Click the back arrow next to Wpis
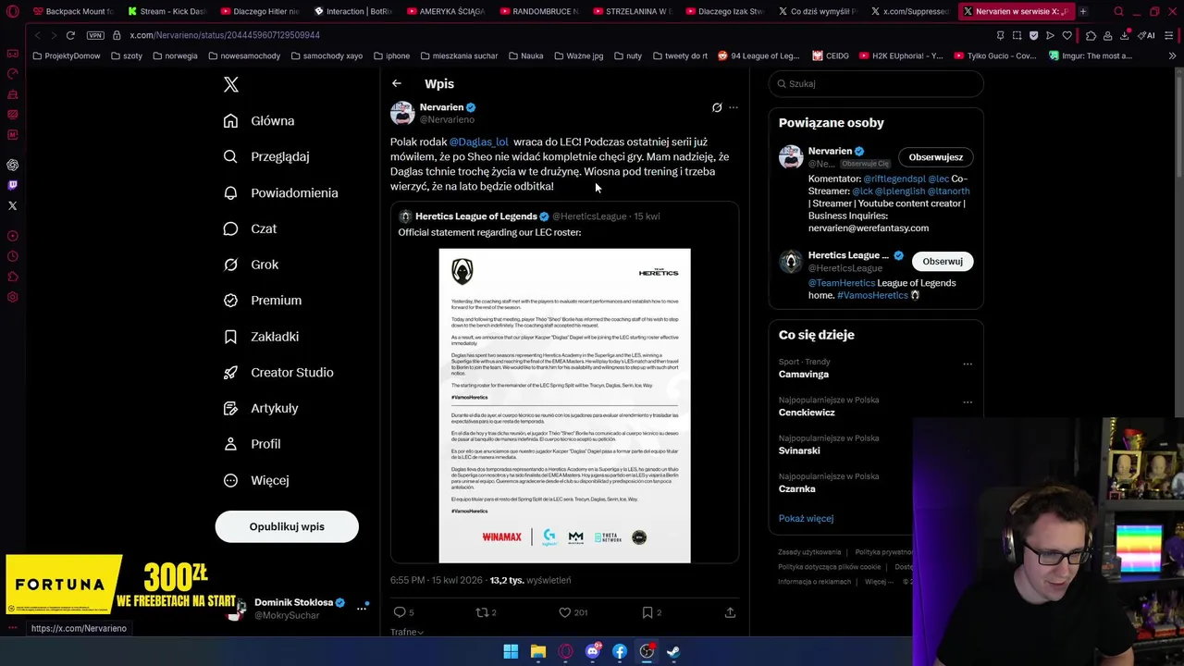 point(396,83)
